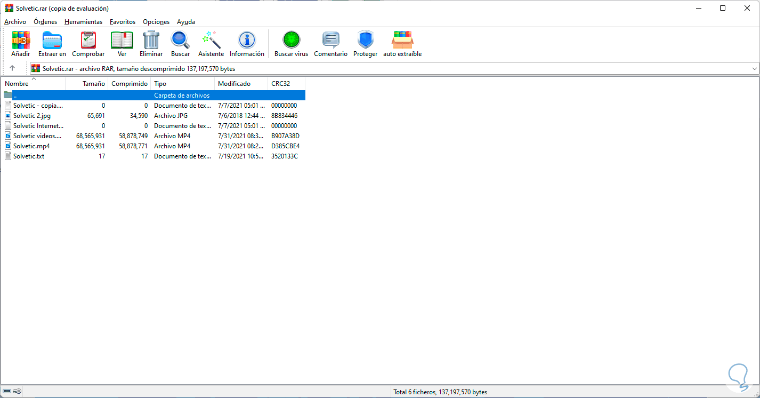
Task: Click the Añadir toolbar button
Action: point(21,44)
